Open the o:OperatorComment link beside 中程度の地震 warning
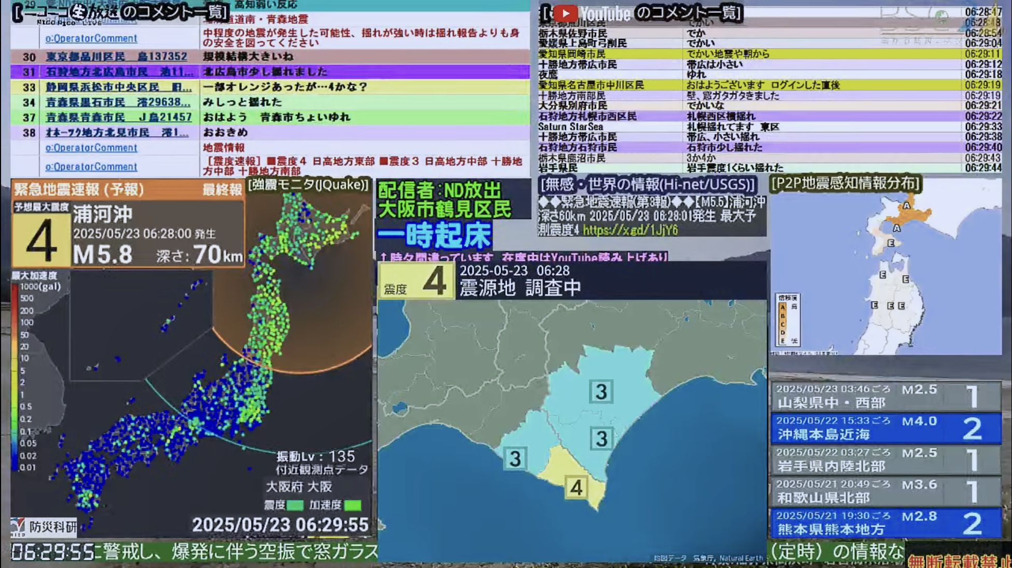The image size is (1012, 568). (x=91, y=38)
